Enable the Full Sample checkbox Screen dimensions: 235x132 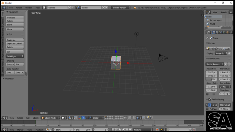[x=207, y=109]
